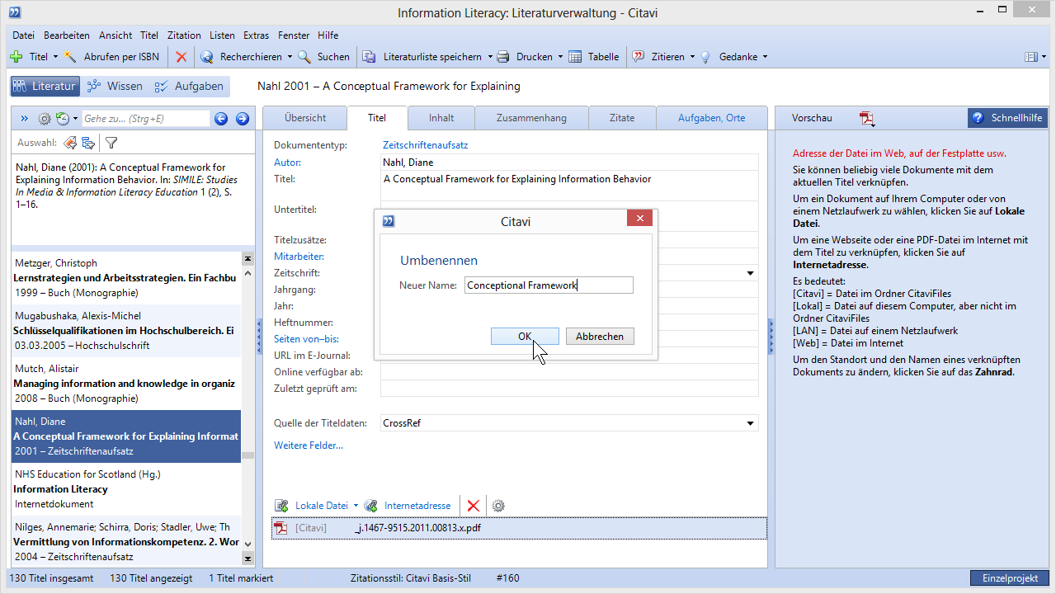Click the Schnellhilfe question mark button
The height and width of the screenshot is (594, 1056).
(x=1007, y=118)
